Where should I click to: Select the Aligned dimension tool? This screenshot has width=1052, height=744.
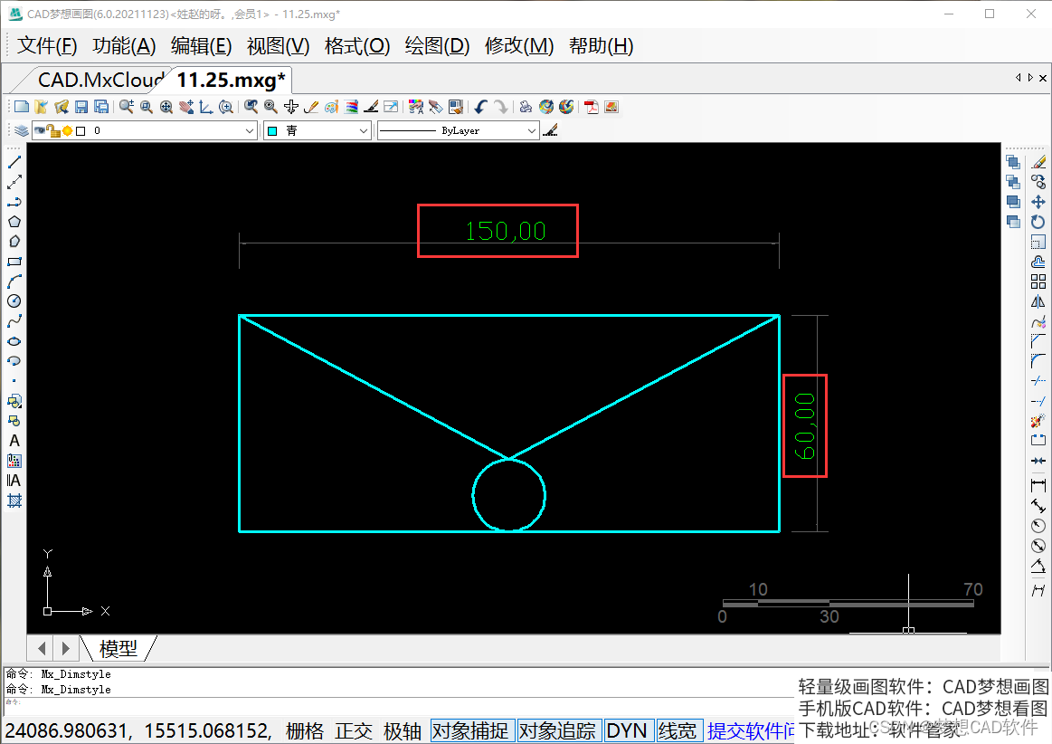1038,506
